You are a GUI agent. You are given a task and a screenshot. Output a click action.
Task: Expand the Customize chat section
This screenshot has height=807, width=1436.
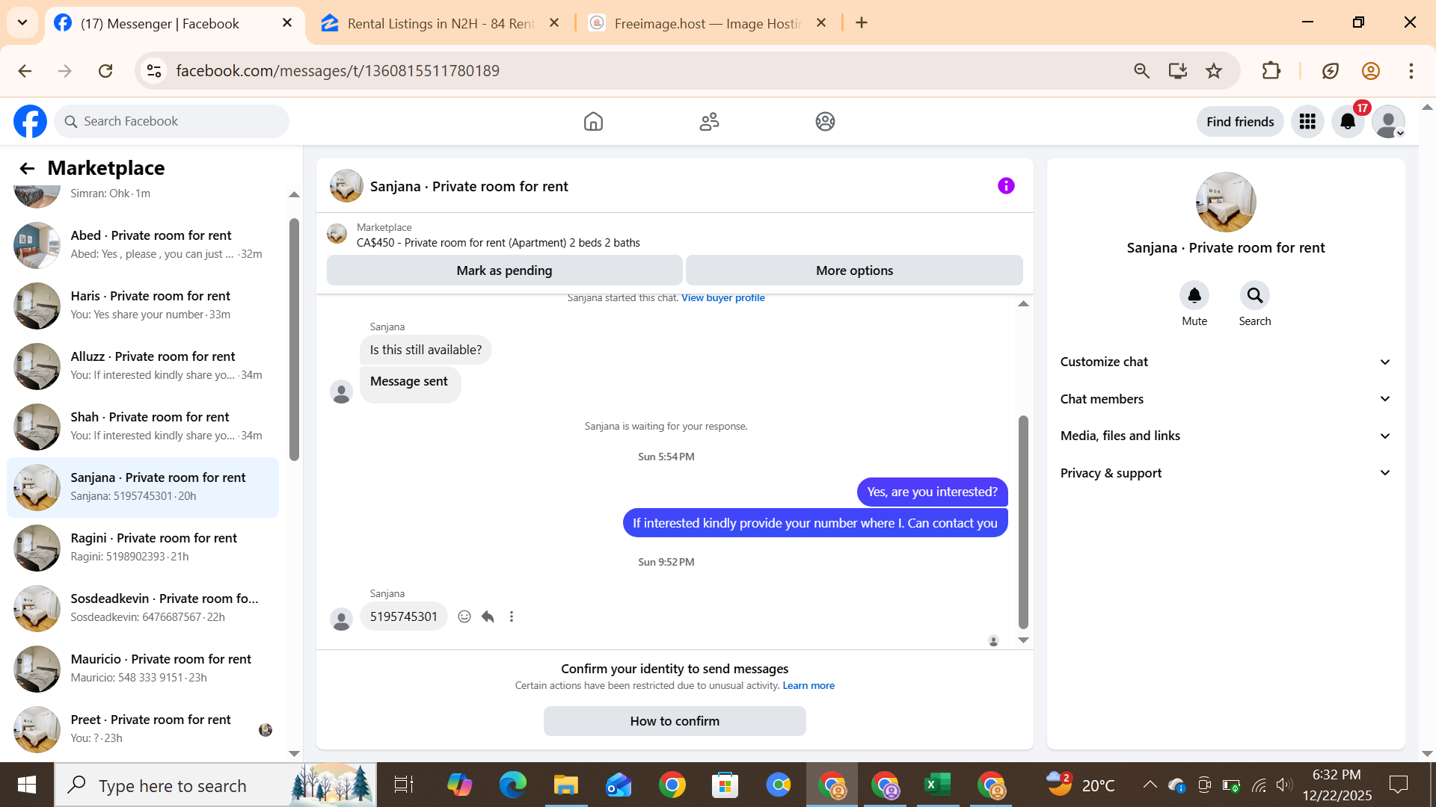1225,362
